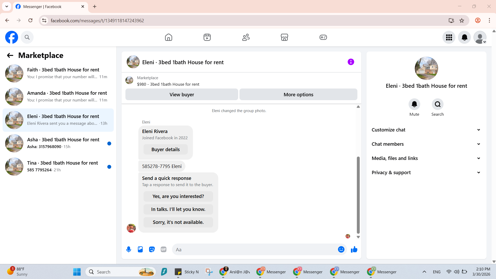Click the Facebook search magnifier icon
The image size is (496, 279).
pyautogui.click(x=27, y=37)
